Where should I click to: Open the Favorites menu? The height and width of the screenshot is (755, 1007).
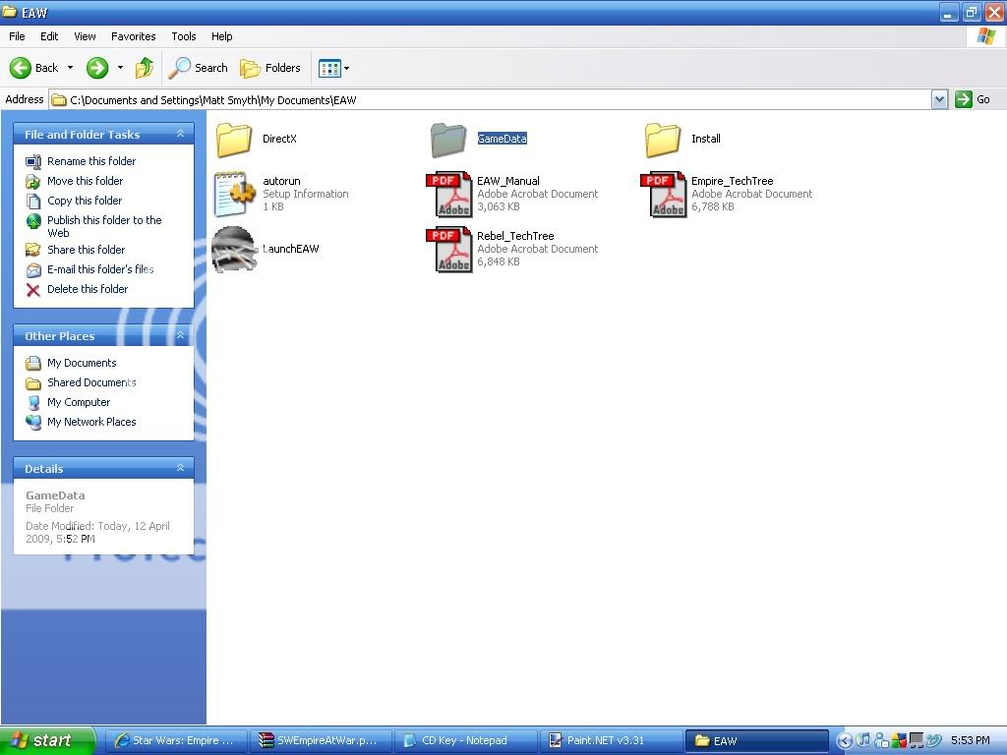[134, 36]
